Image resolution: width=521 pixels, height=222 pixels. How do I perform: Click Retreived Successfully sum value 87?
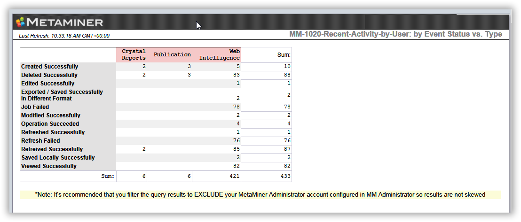click(x=287, y=149)
